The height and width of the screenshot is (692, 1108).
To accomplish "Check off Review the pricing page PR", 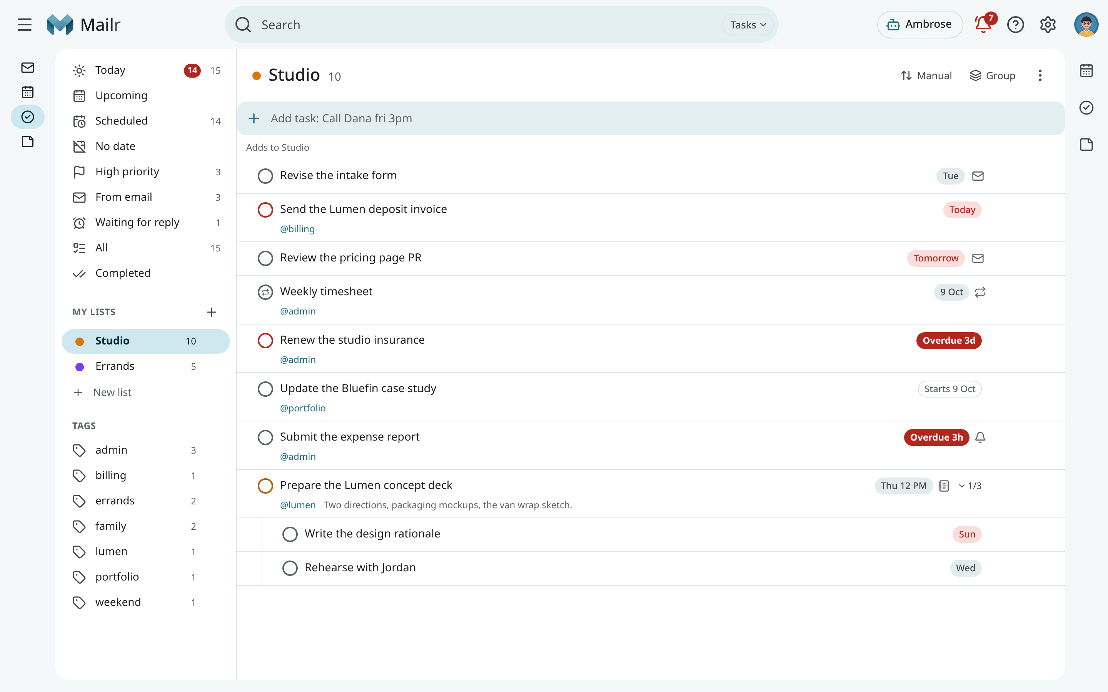I will (x=265, y=259).
